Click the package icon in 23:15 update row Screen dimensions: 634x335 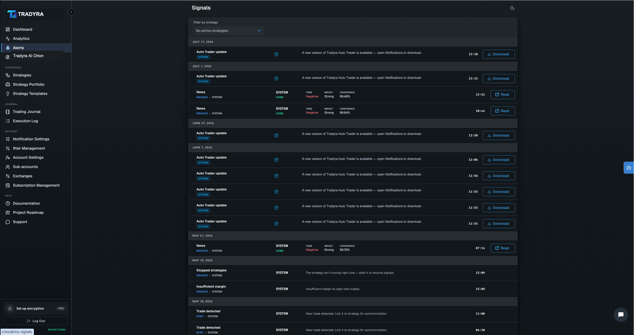(276, 79)
